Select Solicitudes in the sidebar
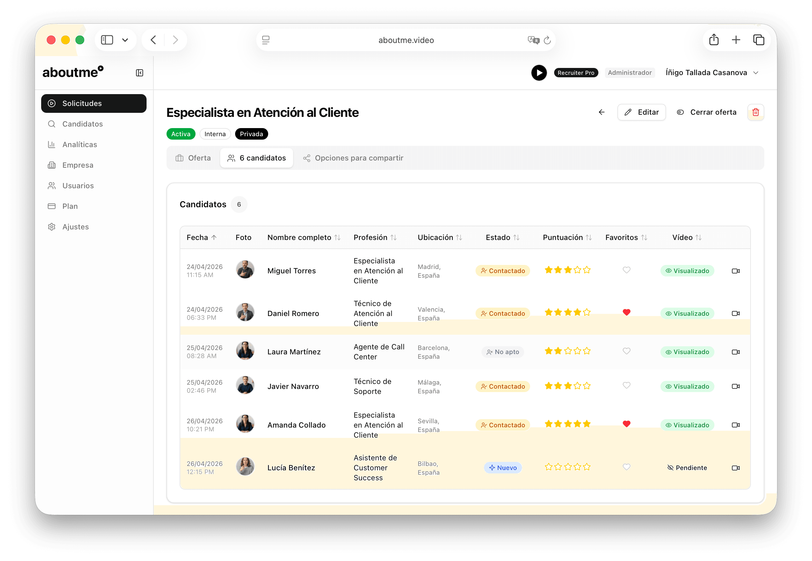The width and height of the screenshot is (812, 561). click(x=94, y=103)
